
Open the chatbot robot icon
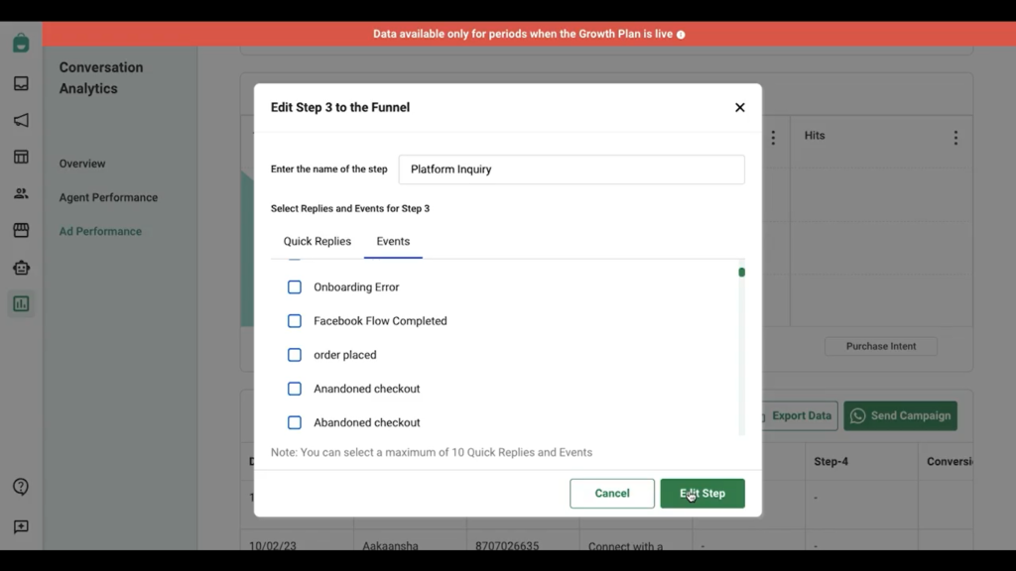(22, 268)
